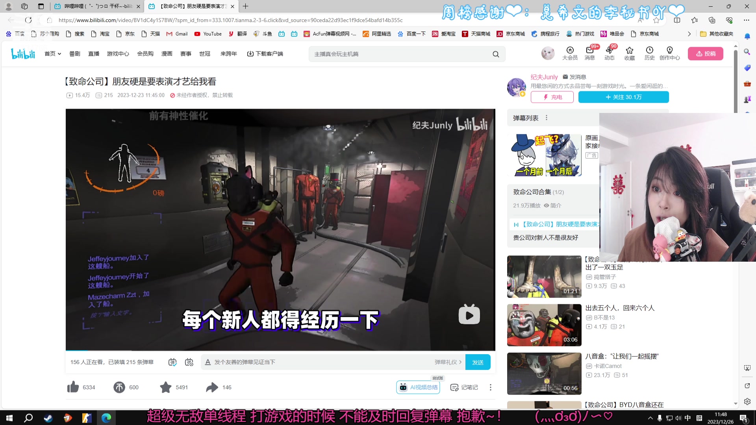Open the 动态 feed icon
This screenshot has width=756, height=425.
click(x=610, y=54)
